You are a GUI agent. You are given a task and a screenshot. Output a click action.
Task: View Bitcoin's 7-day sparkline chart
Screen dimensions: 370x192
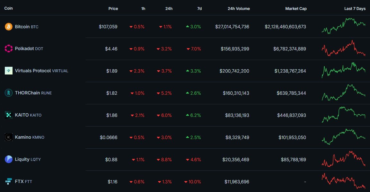(344, 26)
